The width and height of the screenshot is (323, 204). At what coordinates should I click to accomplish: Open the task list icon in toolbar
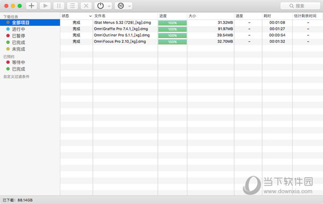click(x=72, y=6)
